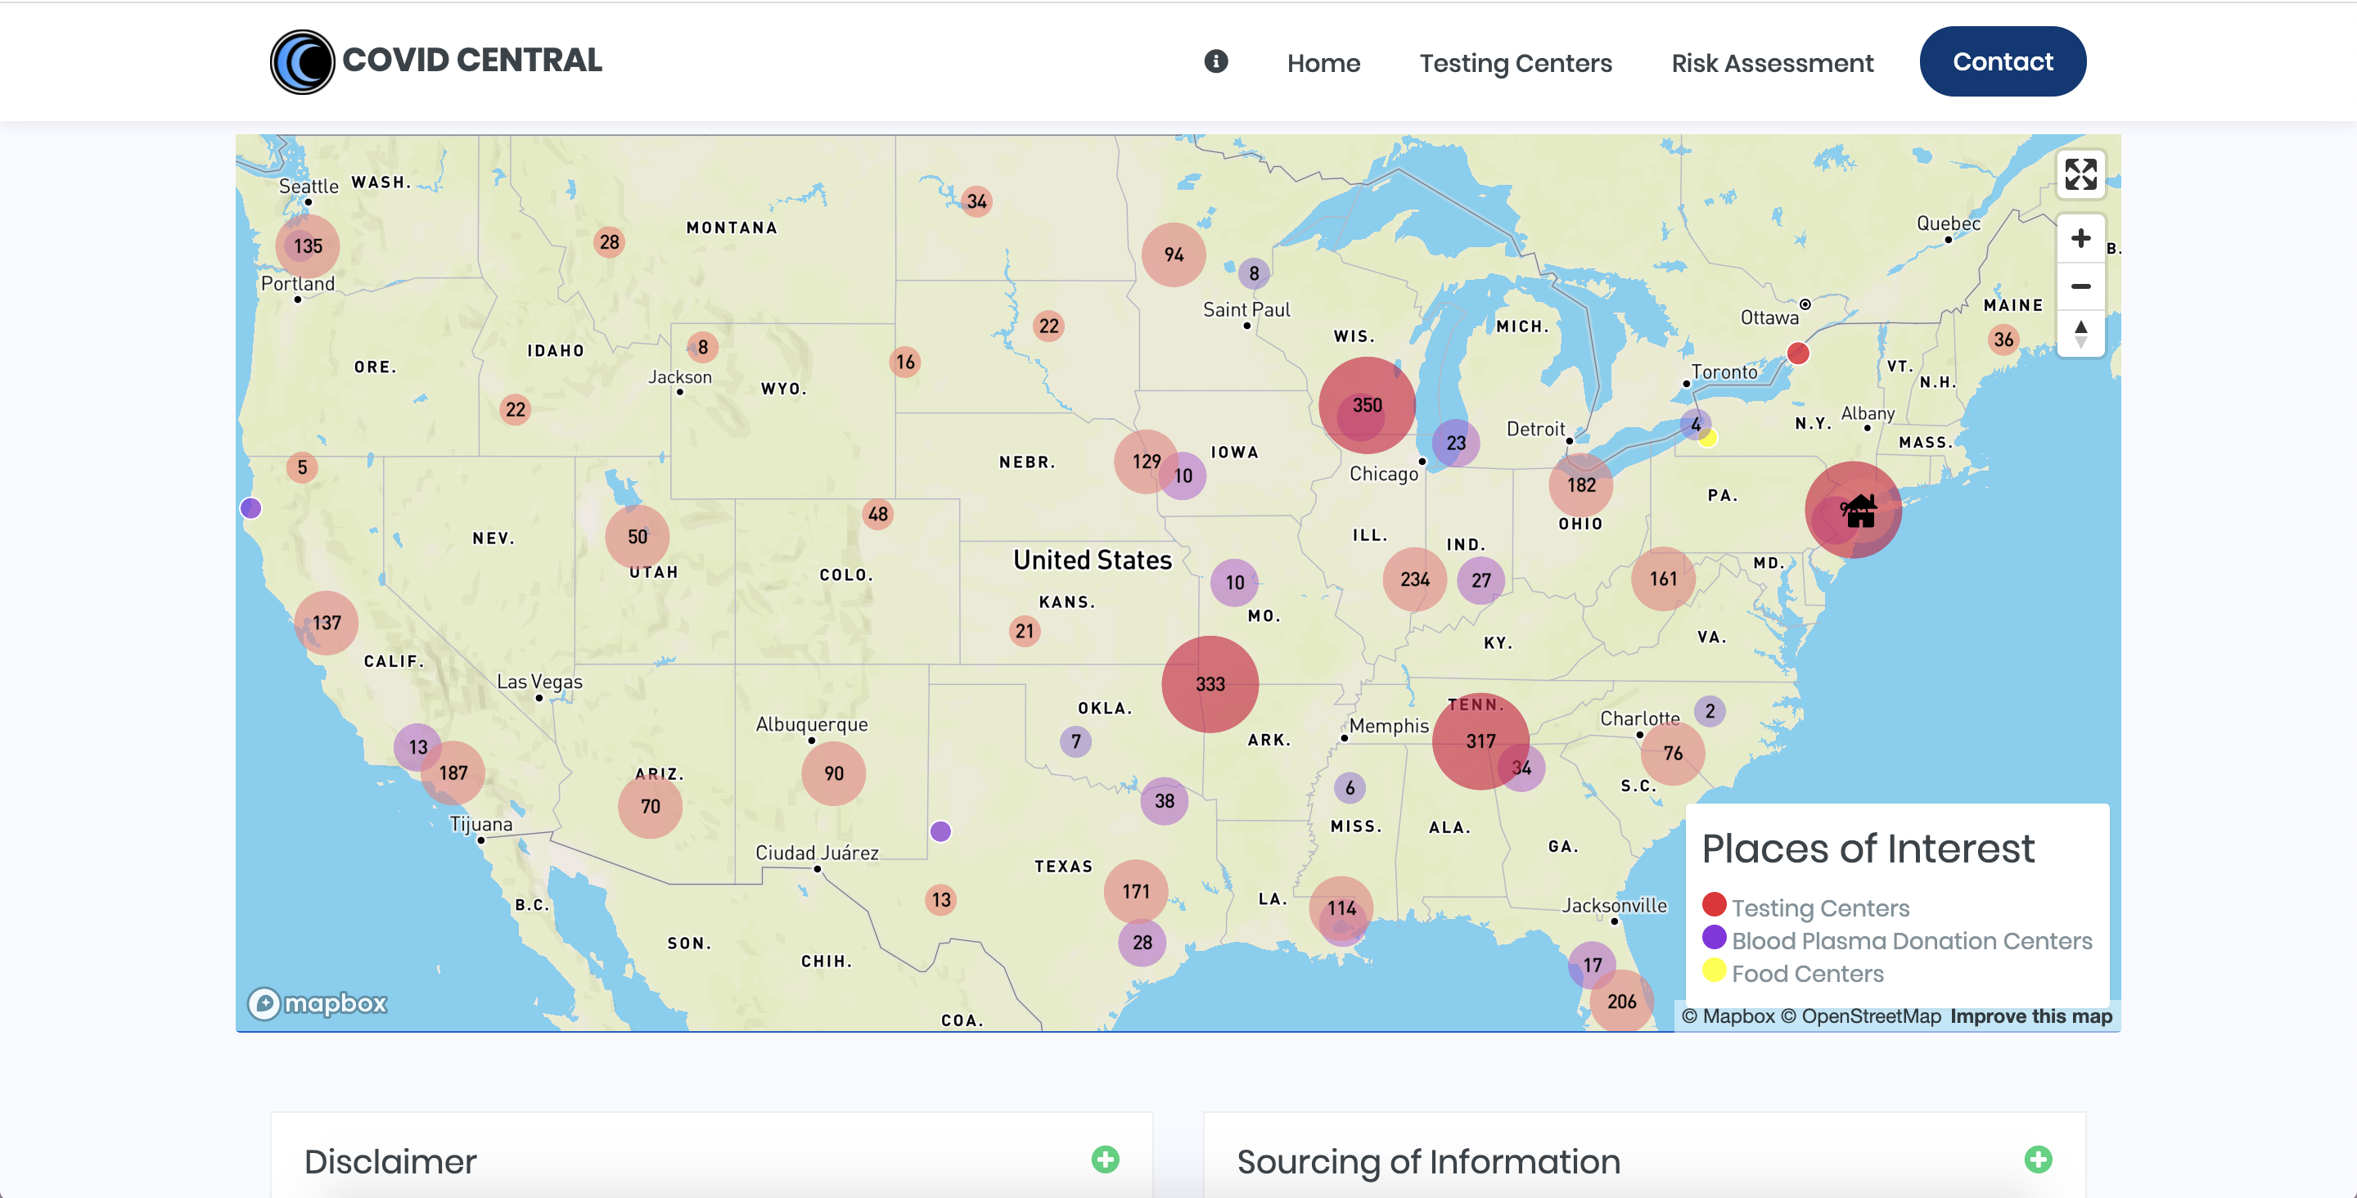This screenshot has height=1198, width=2357.
Task: Zoom out of the map
Action: click(x=2080, y=286)
